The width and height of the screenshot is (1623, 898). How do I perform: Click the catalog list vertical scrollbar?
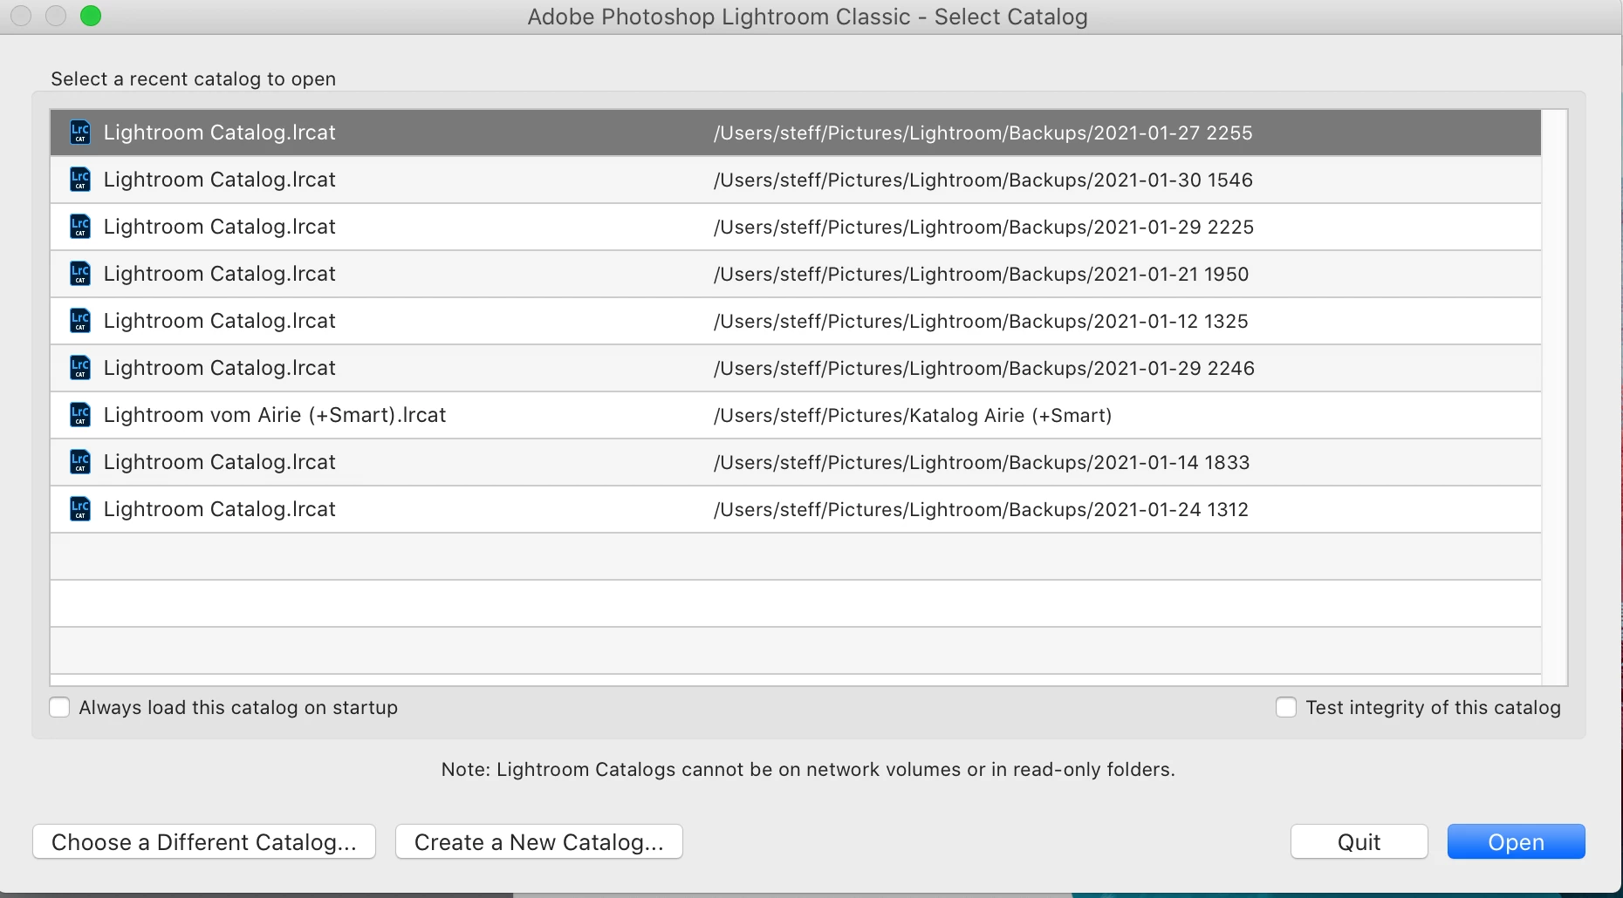[1555, 397]
